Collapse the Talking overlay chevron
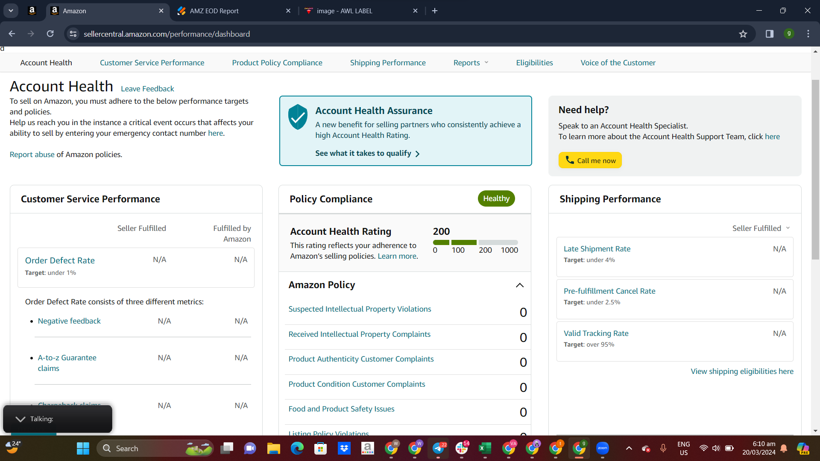 coord(20,419)
